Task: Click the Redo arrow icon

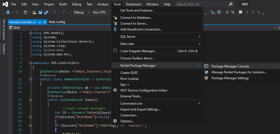Action: click(64, 12)
